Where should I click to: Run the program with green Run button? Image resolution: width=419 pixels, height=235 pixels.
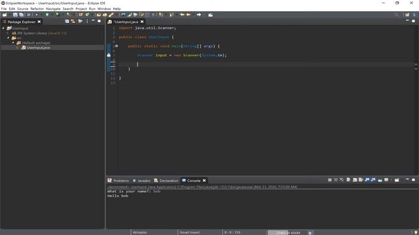click(47, 15)
